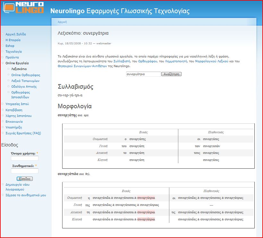
Task: Click the Neurolingo logo
Action: 23,8
